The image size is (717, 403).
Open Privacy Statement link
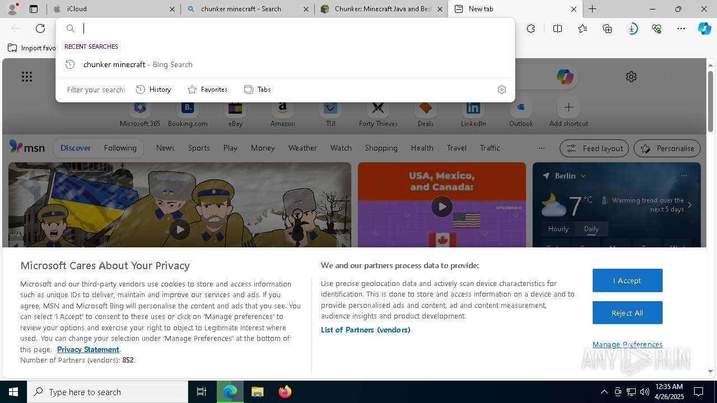pyautogui.click(x=88, y=349)
